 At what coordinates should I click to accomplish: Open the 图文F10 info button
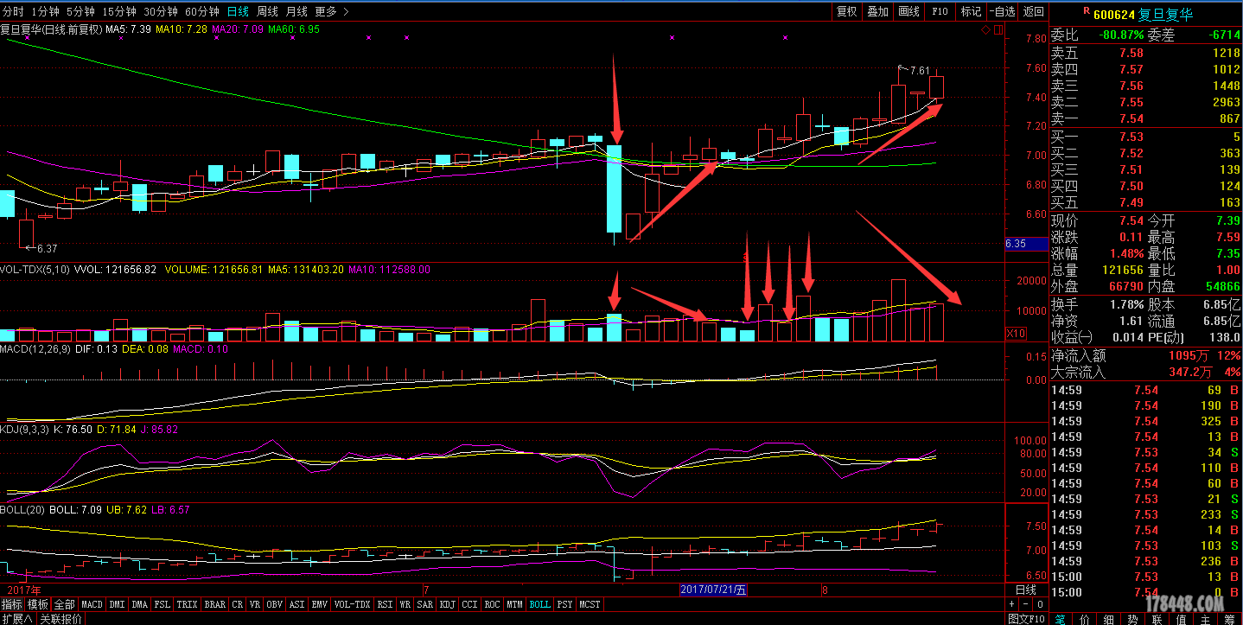(x=1026, y=618)
